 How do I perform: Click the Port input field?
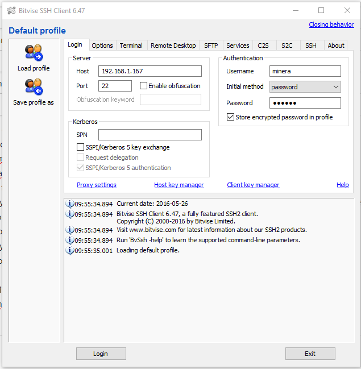[x=115, y=86]
